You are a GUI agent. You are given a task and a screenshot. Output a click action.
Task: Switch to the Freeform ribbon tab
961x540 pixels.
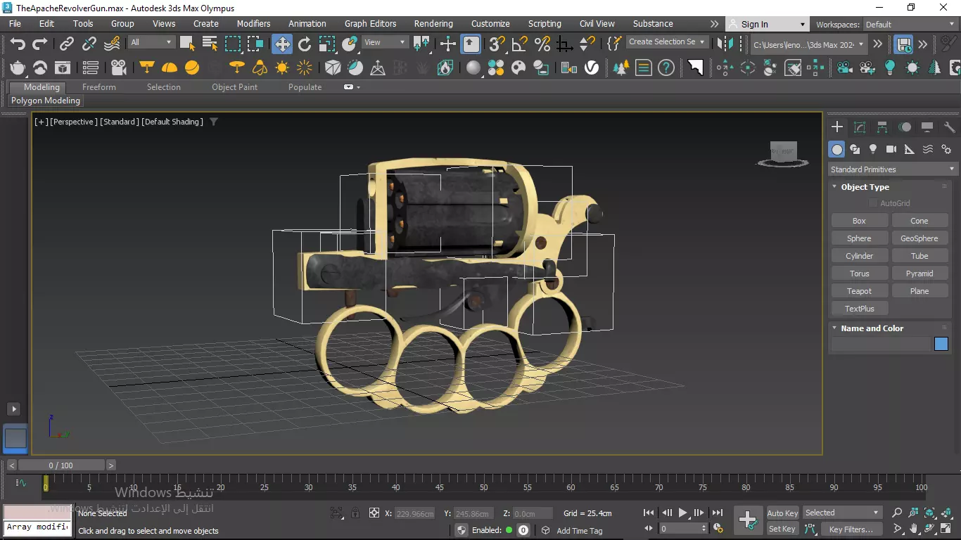99,87
